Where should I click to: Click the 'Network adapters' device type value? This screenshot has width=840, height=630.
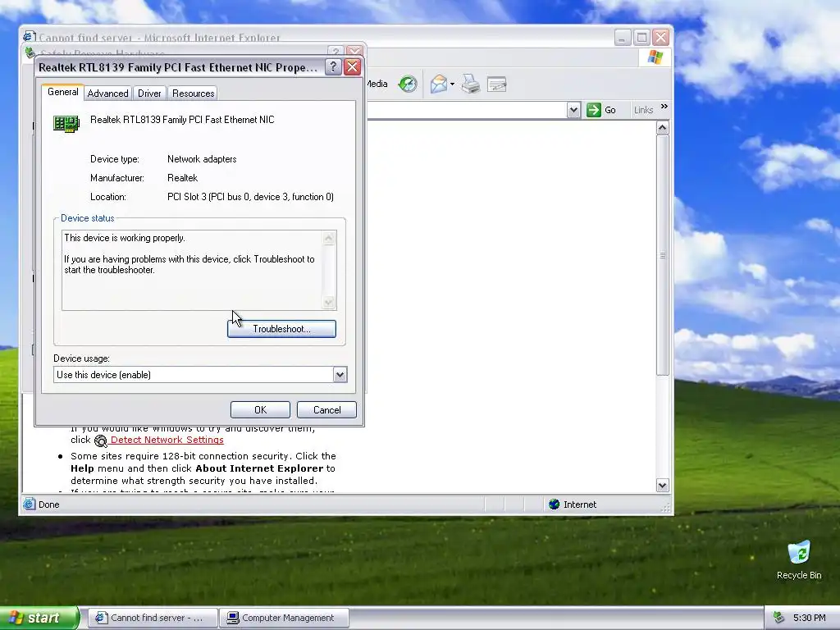pyautogui.click(x=202, y=159)
